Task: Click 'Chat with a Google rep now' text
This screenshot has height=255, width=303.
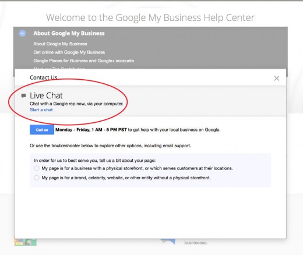Action: point(76,104)
